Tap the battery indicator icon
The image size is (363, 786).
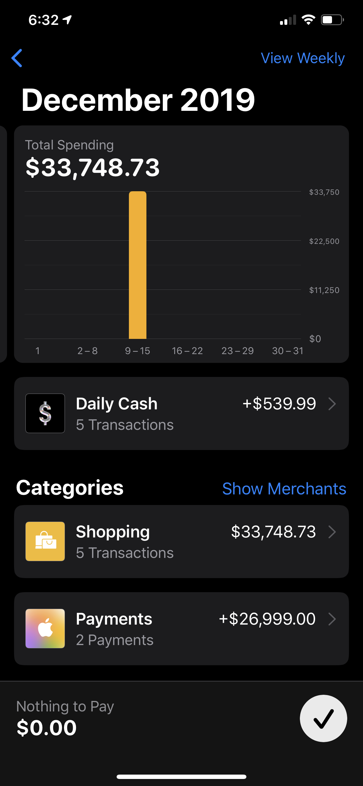pos(332,20)
